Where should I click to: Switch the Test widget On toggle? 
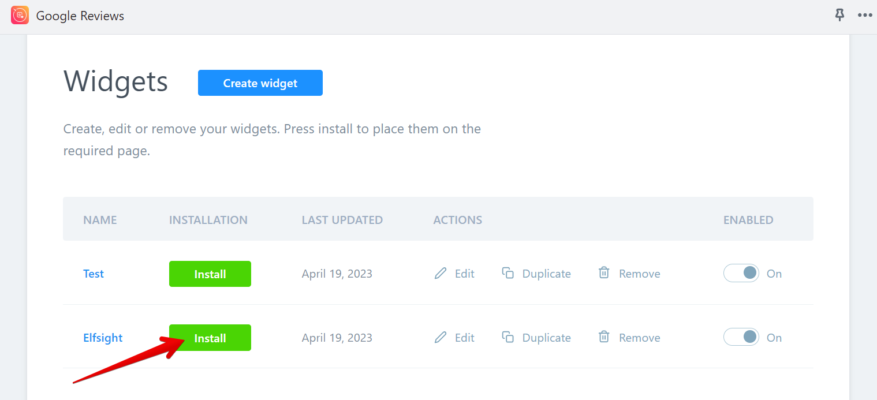pos(741,273)
